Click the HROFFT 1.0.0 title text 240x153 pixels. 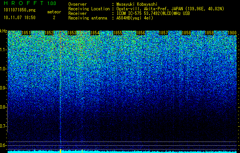click(30, 3)
